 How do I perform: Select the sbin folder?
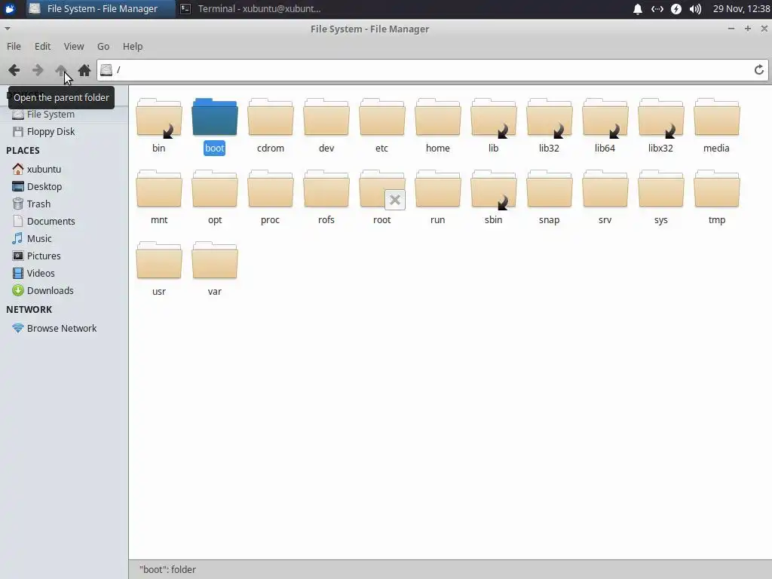(x=493, y=189)
